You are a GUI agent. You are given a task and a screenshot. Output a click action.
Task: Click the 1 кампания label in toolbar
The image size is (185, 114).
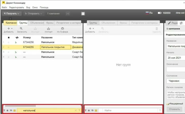pyautogui.click(x=53, y=14)
